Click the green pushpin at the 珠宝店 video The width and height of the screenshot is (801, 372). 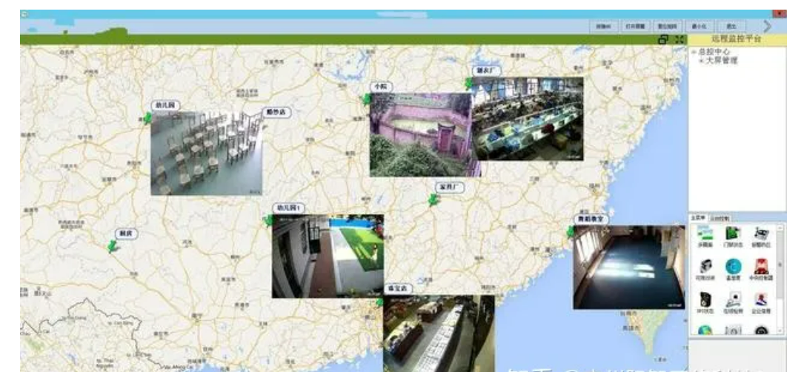[379, 302]
